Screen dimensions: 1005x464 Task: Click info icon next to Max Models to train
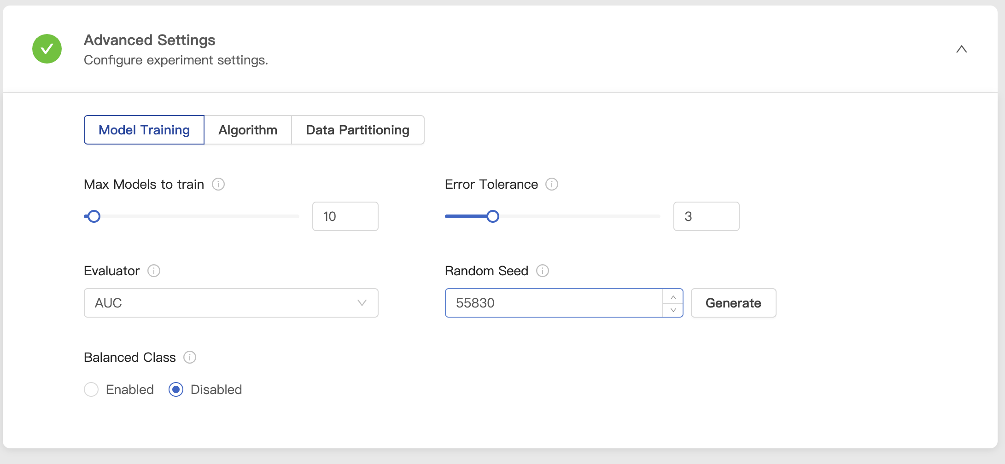click(x=218, y=184)
